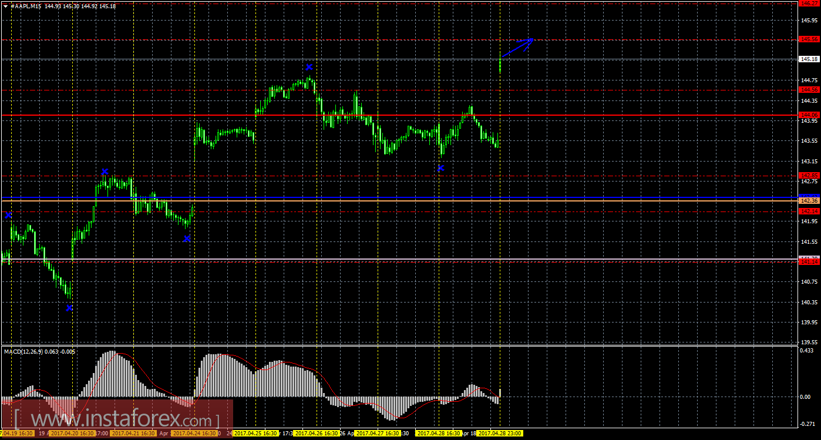Select the lowest blue X marker near 140.35
This screenshot has width=821, height=440.
click(x=69, y=308)
